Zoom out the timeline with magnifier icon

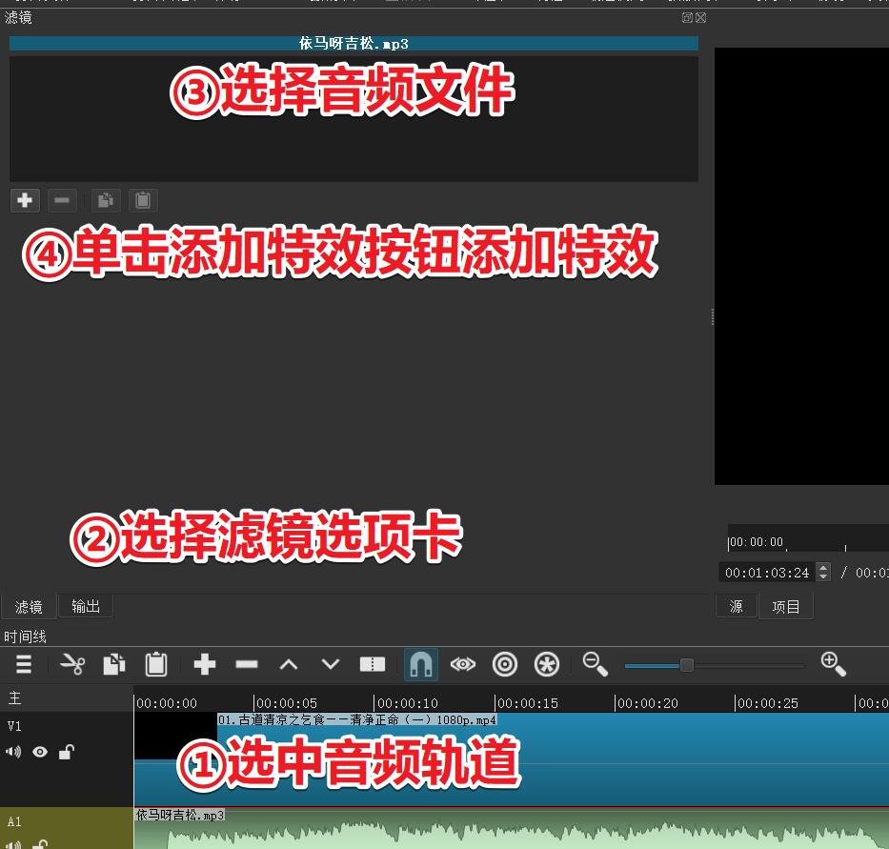[595, 664]
